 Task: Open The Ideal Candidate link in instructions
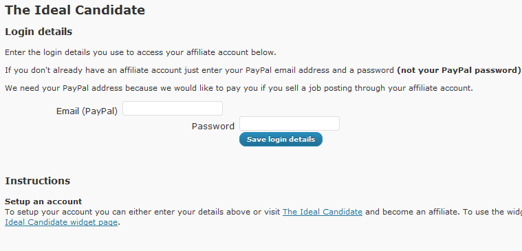coord(323,212)
